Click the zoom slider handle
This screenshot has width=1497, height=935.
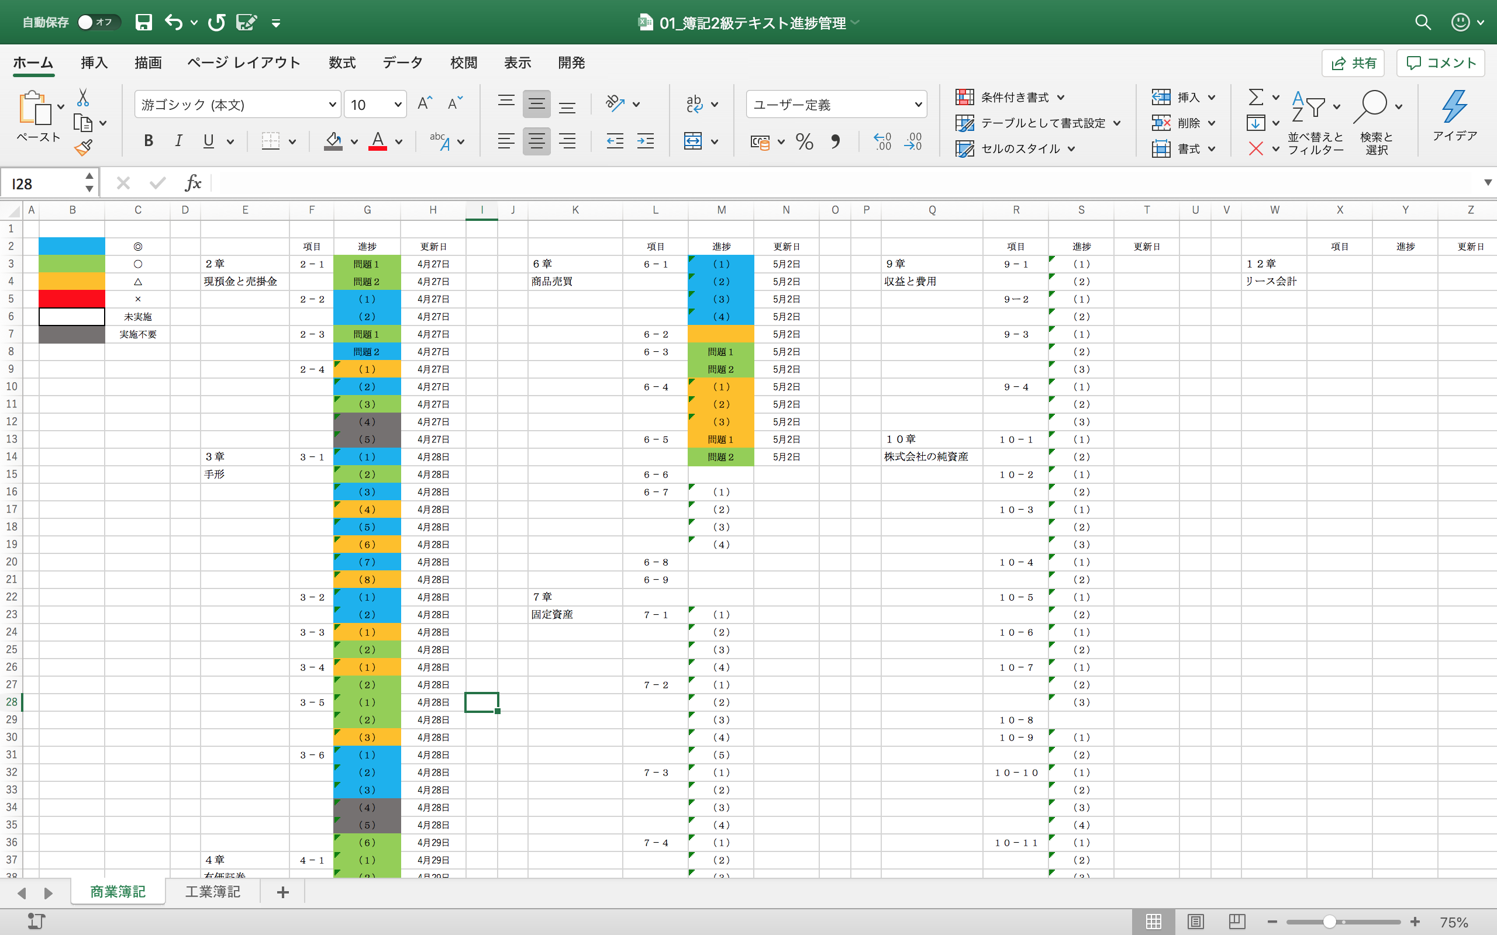1329,922
